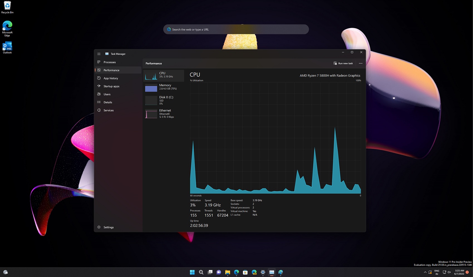Click the Run new task icon
The image size is (473, 277).
click(x=335, y=63)
